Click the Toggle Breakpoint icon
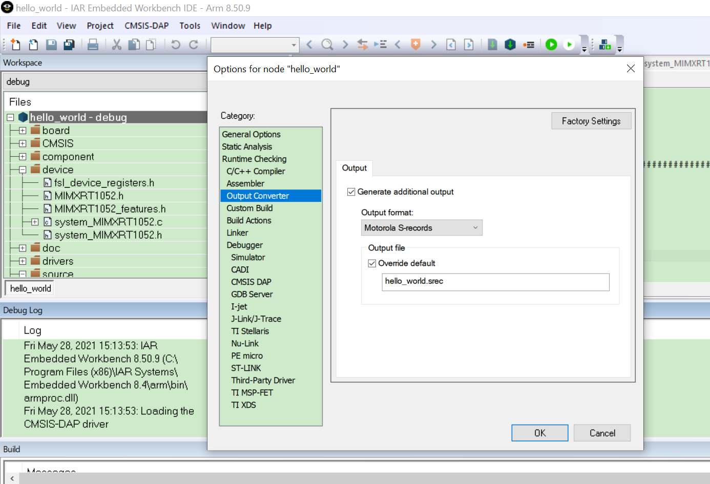Image resolution: width=710 pixels, height=484 pixels. click(x=529, y=45)
